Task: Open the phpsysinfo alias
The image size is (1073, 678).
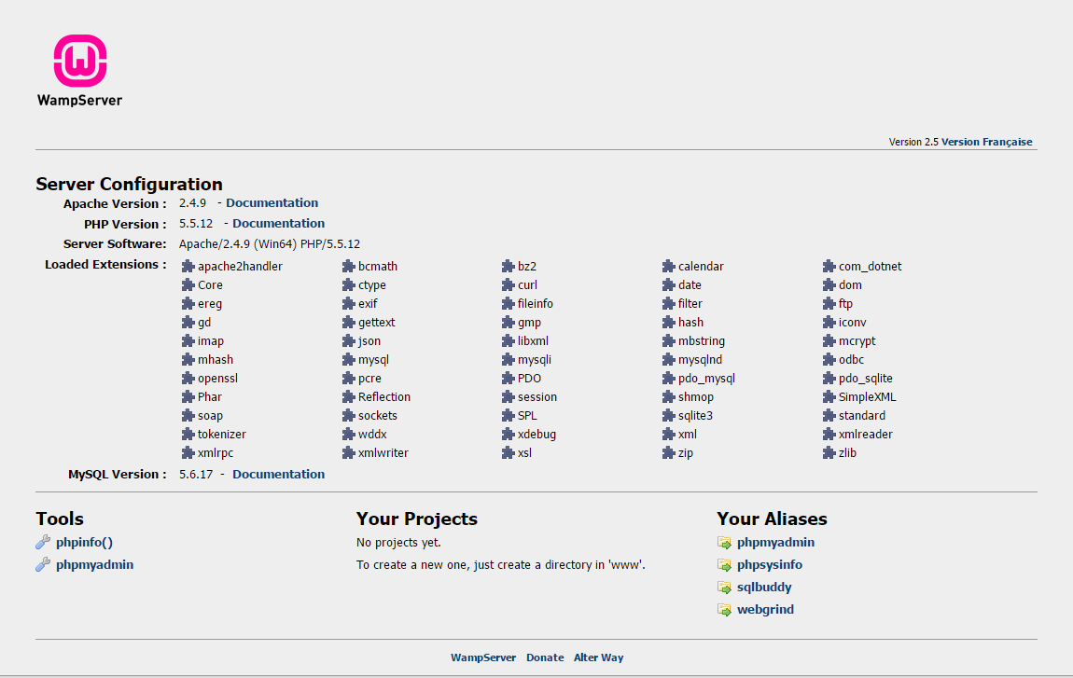Action: [769, 565]
